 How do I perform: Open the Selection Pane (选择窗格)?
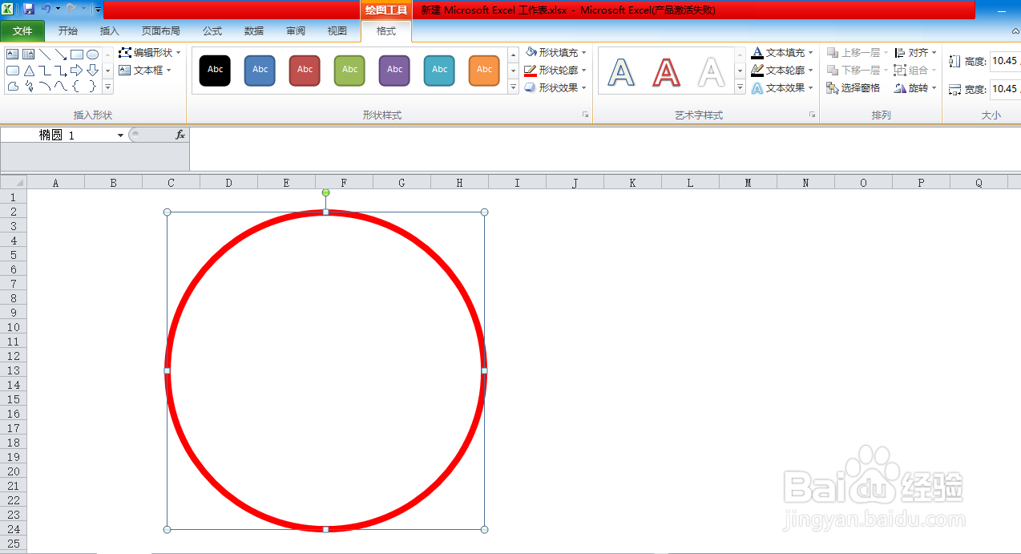pos(854,88)
